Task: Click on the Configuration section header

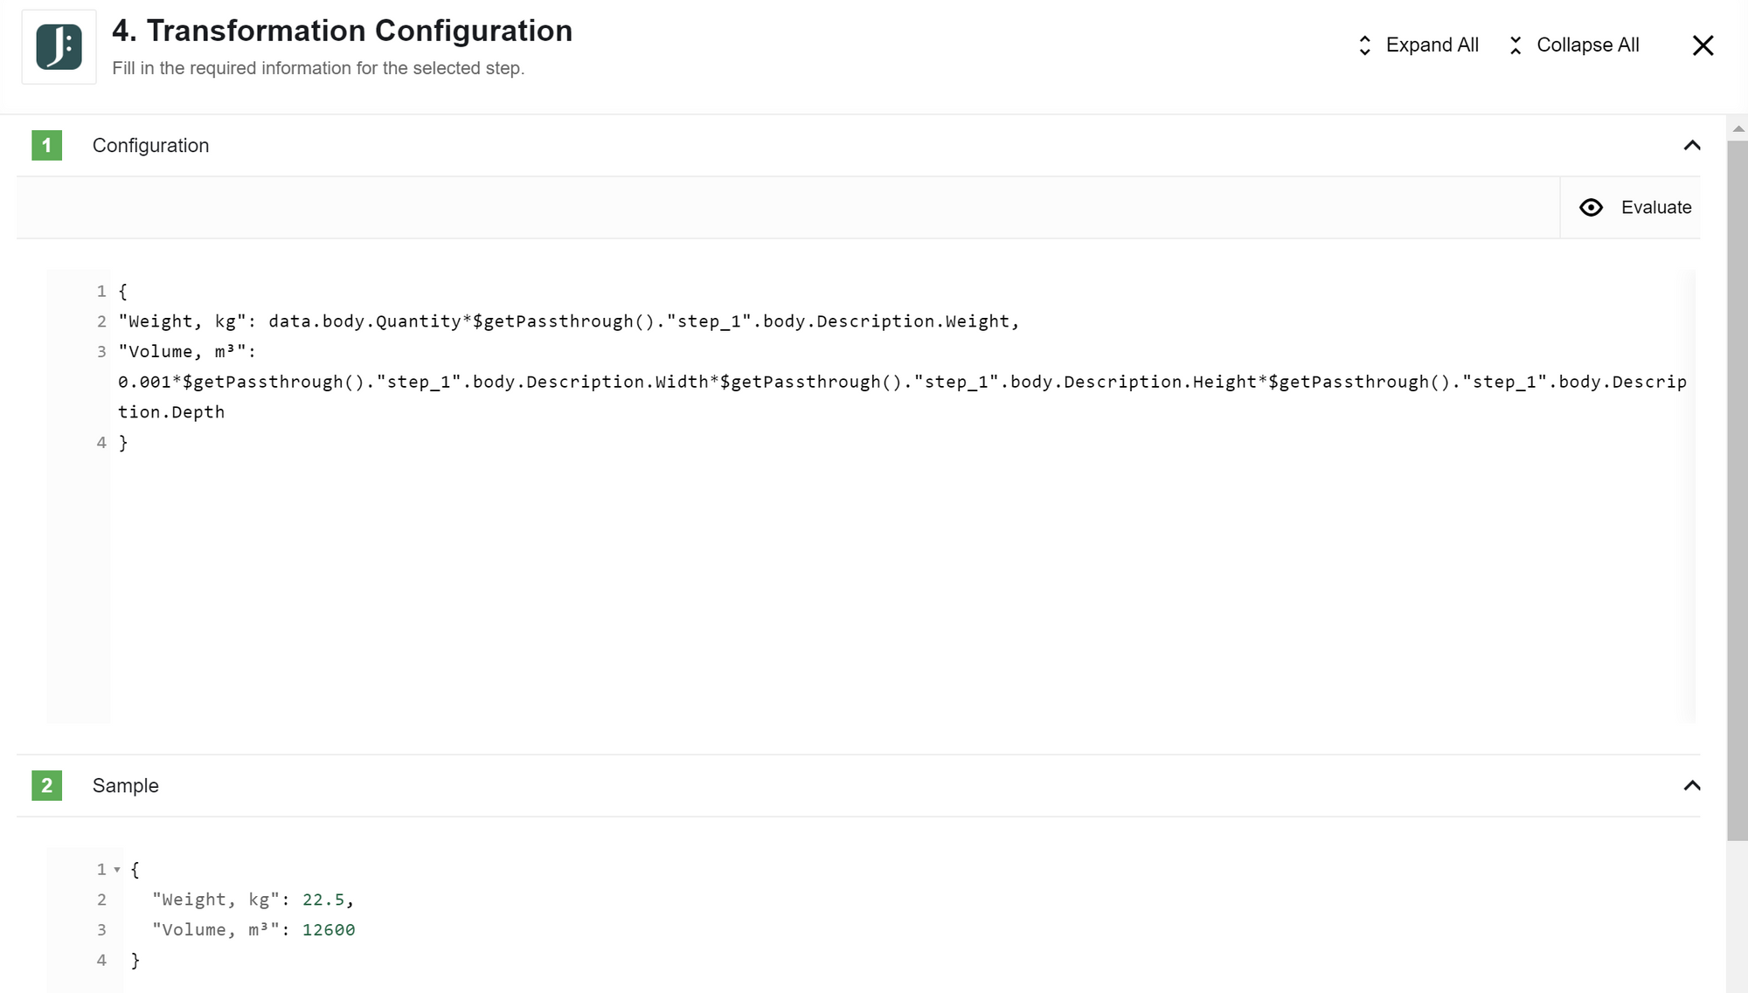Action: tap(150, 145)
